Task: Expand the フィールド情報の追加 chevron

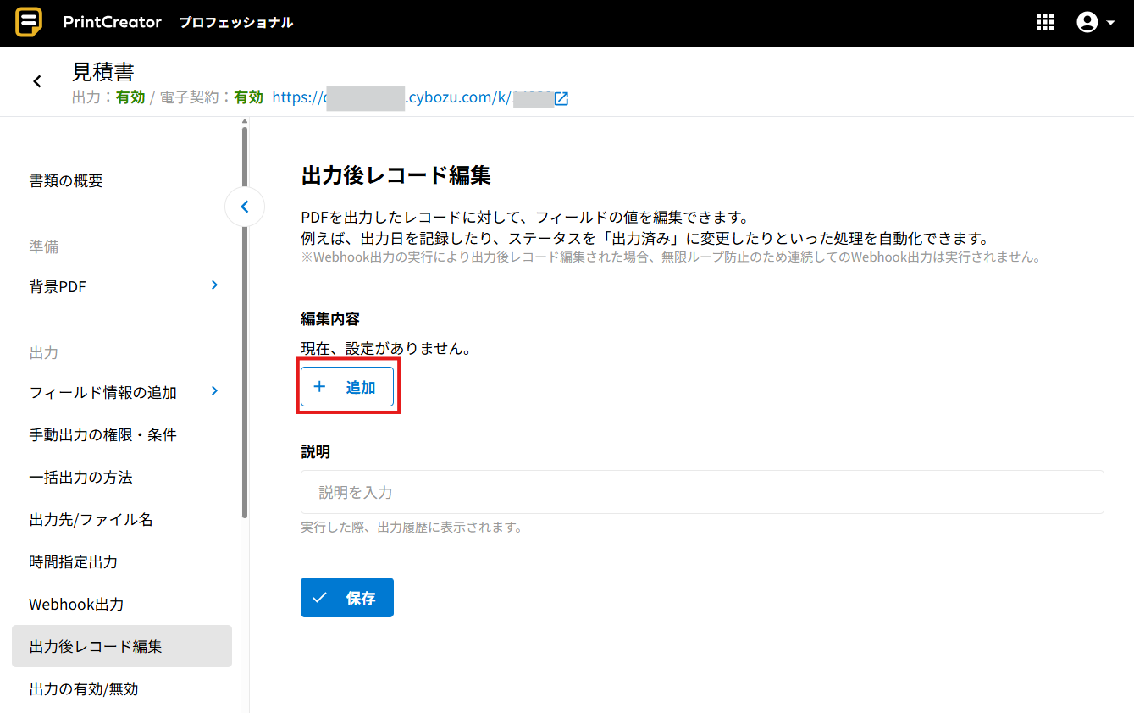Action: coord(214,391)
